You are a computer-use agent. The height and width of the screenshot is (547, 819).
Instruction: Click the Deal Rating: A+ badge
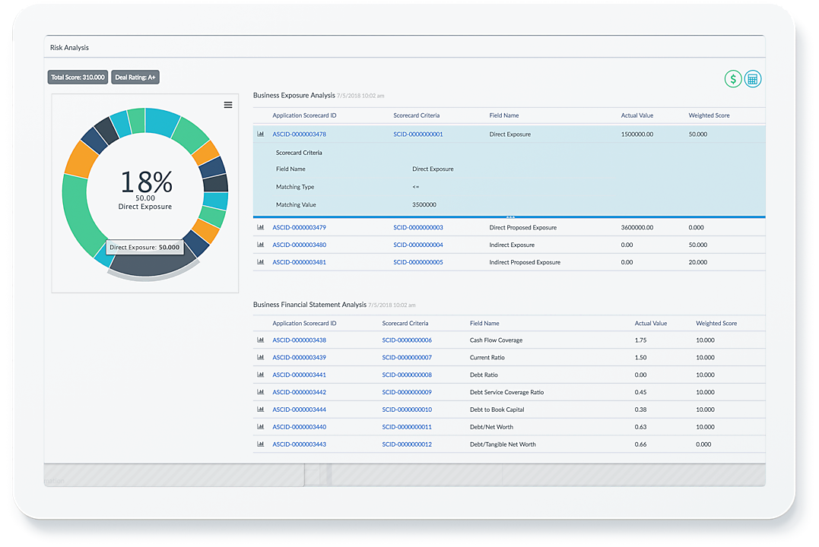coord(135,77)
